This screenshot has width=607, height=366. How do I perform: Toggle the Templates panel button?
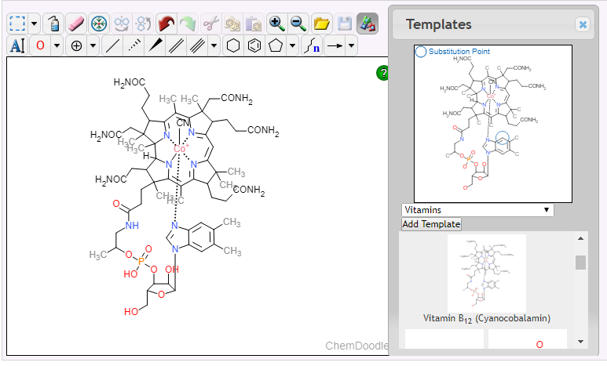click(367, 23)
